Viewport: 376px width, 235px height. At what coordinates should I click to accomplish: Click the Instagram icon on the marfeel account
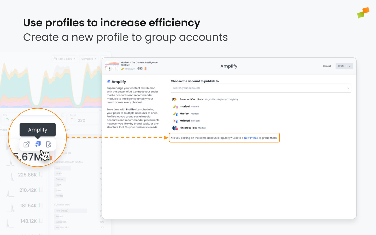click(x=177, y=107)
